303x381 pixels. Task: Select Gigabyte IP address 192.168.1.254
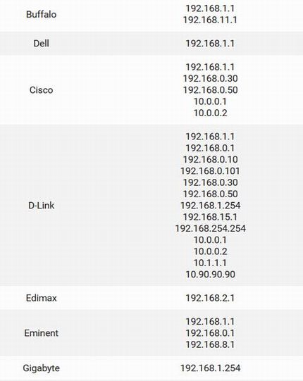211,368
